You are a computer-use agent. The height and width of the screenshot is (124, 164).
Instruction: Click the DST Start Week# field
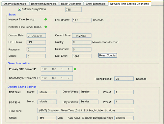coord(124,92)
